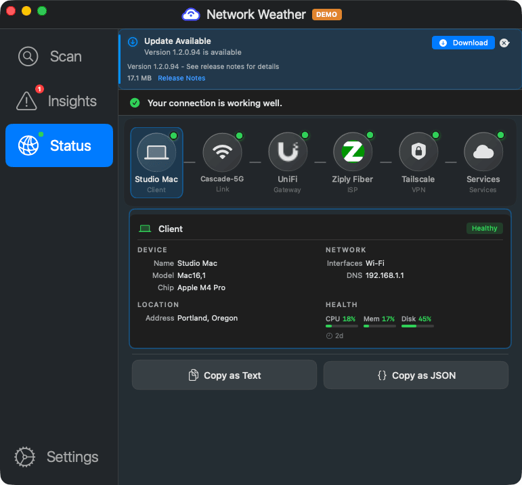Viewport: 522px width, 485px height.
Task: Click the clipboard icon on Copy as Text
Action: (x=194, y=375)
